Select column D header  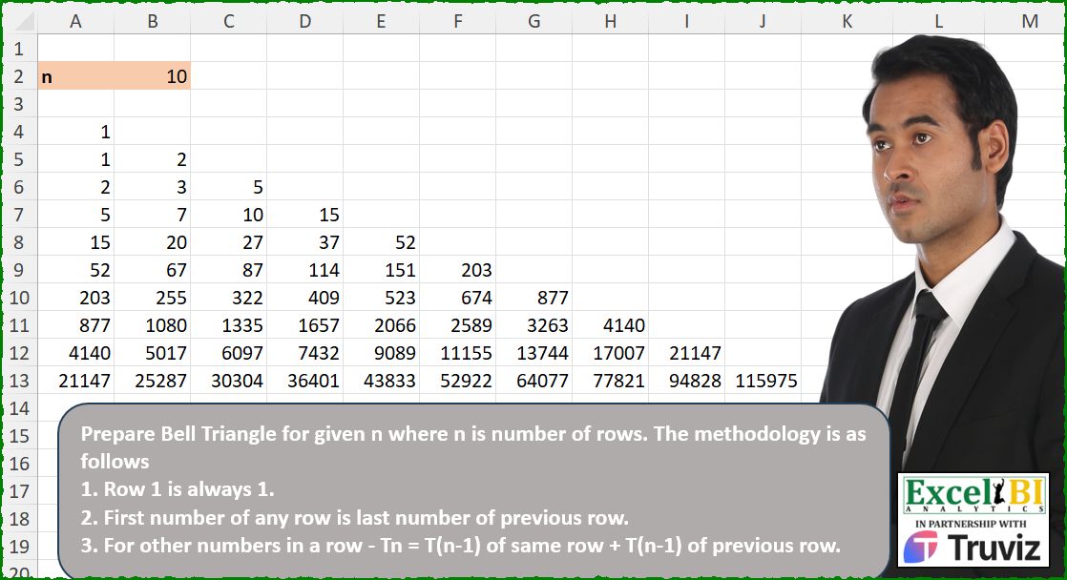pos(304,21)
